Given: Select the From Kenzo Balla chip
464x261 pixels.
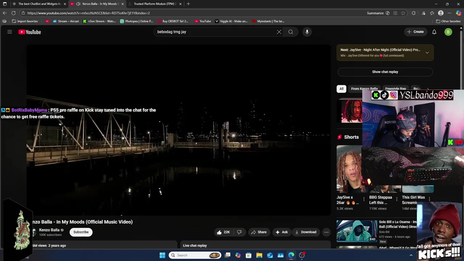Looking at the screenshot, I should point(364,89).
